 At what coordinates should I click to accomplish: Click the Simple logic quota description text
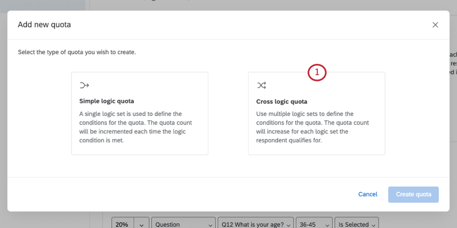pos(139,127)
